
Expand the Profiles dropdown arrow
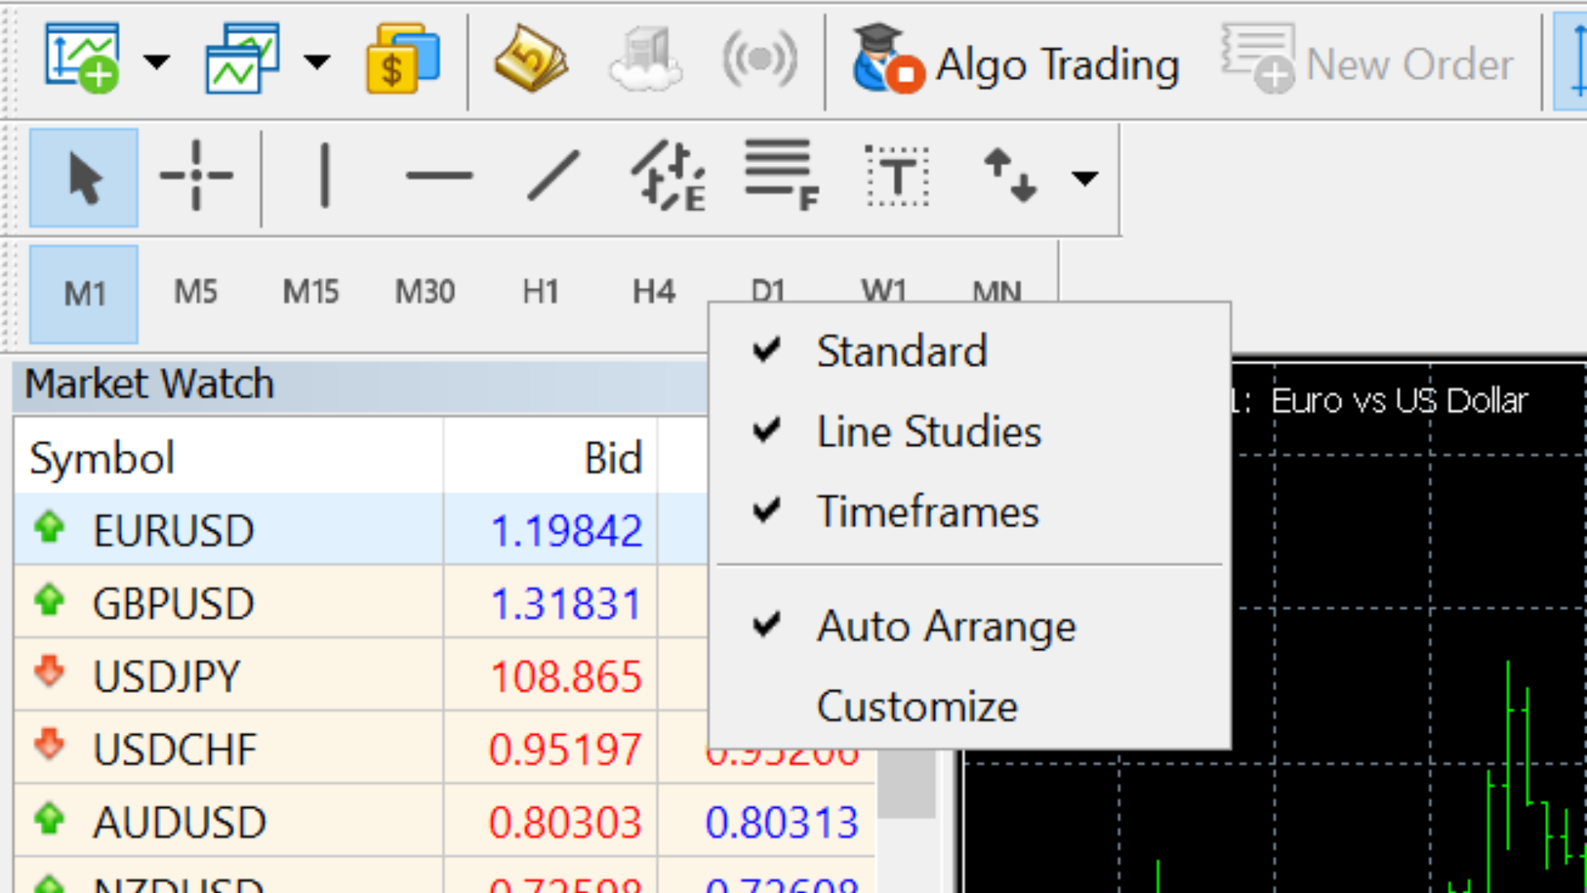tap(317, 61)
